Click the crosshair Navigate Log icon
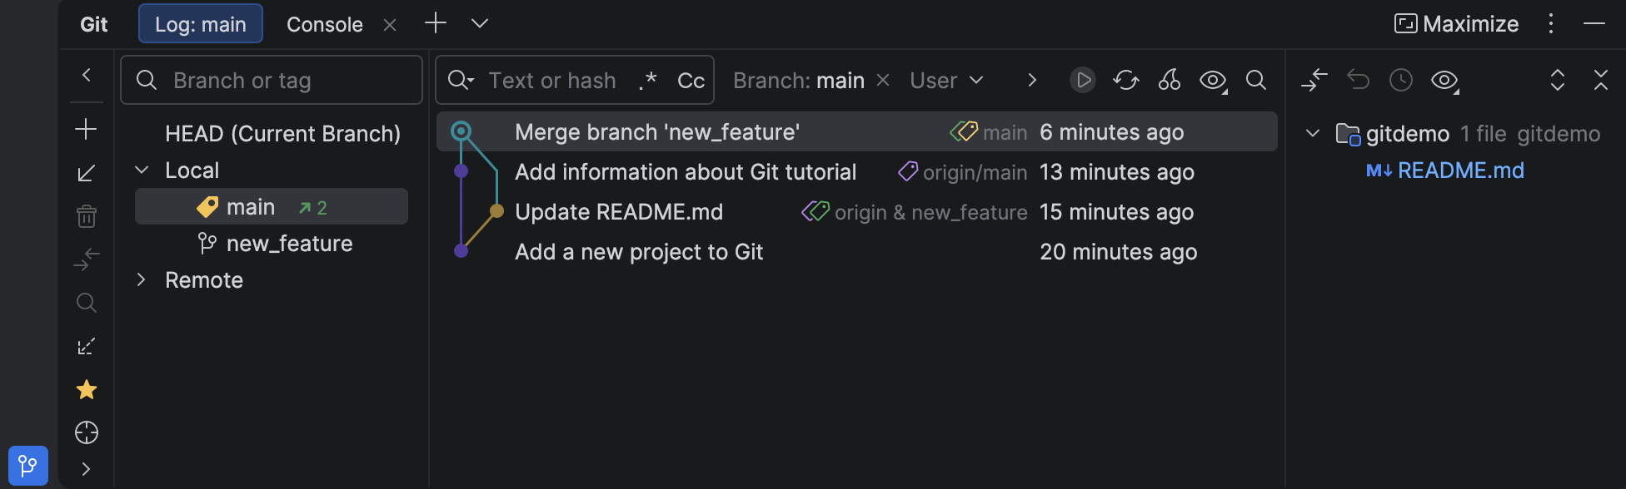The height and width of the screenshot is (489, 1626). pos(87,432)
